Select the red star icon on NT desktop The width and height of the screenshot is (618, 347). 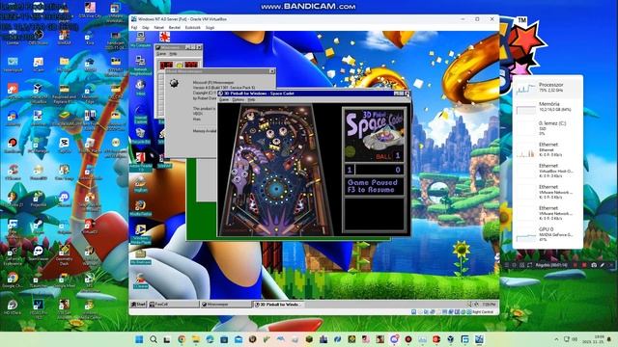coord(164,37)
